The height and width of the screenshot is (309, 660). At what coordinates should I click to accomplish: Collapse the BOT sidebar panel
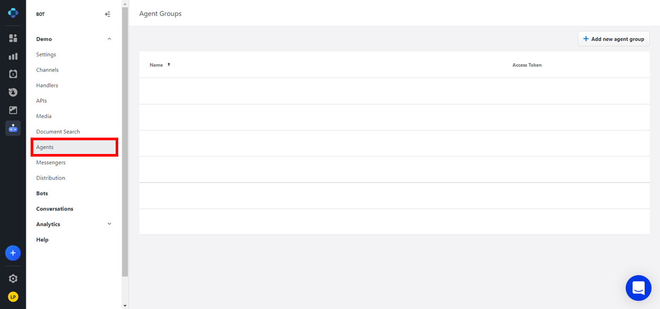[108, 14]
